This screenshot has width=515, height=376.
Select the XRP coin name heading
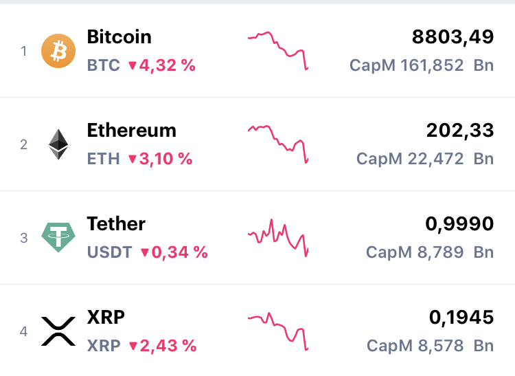106,317
